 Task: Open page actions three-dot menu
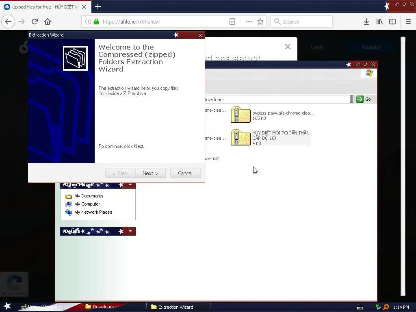pos(249,22)
